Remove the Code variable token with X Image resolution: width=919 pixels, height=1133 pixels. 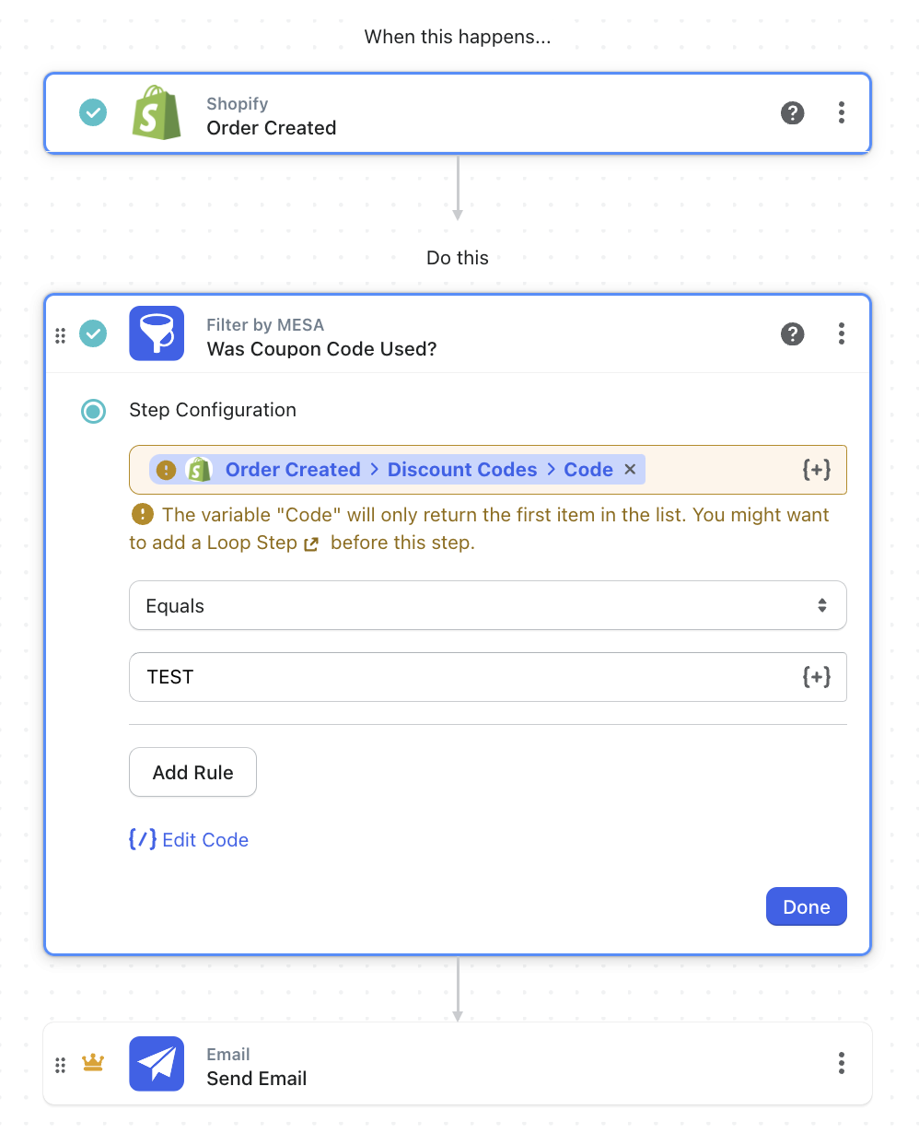pos(630,470)
